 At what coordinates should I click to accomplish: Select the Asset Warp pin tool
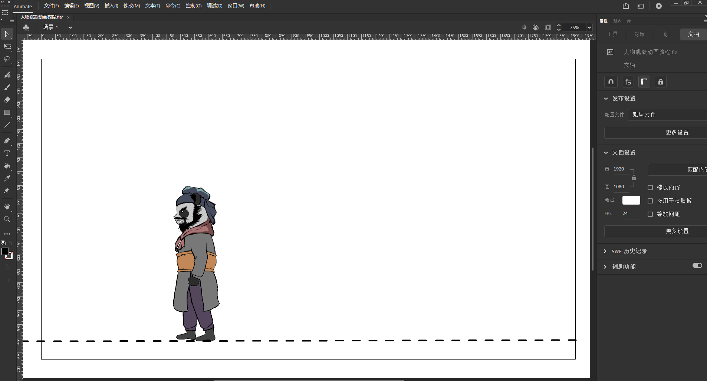click(7, 191)
